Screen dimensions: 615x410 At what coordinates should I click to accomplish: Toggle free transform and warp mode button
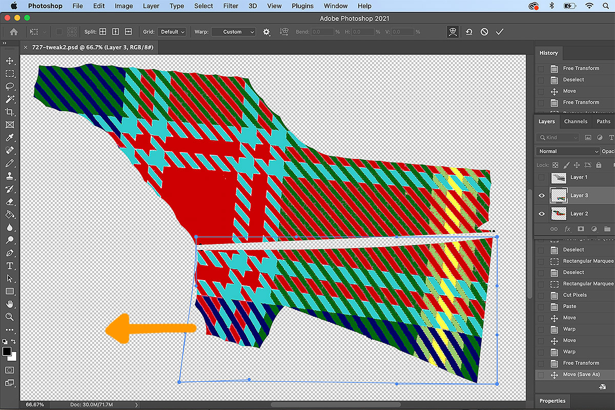click(x=452, y=32)
